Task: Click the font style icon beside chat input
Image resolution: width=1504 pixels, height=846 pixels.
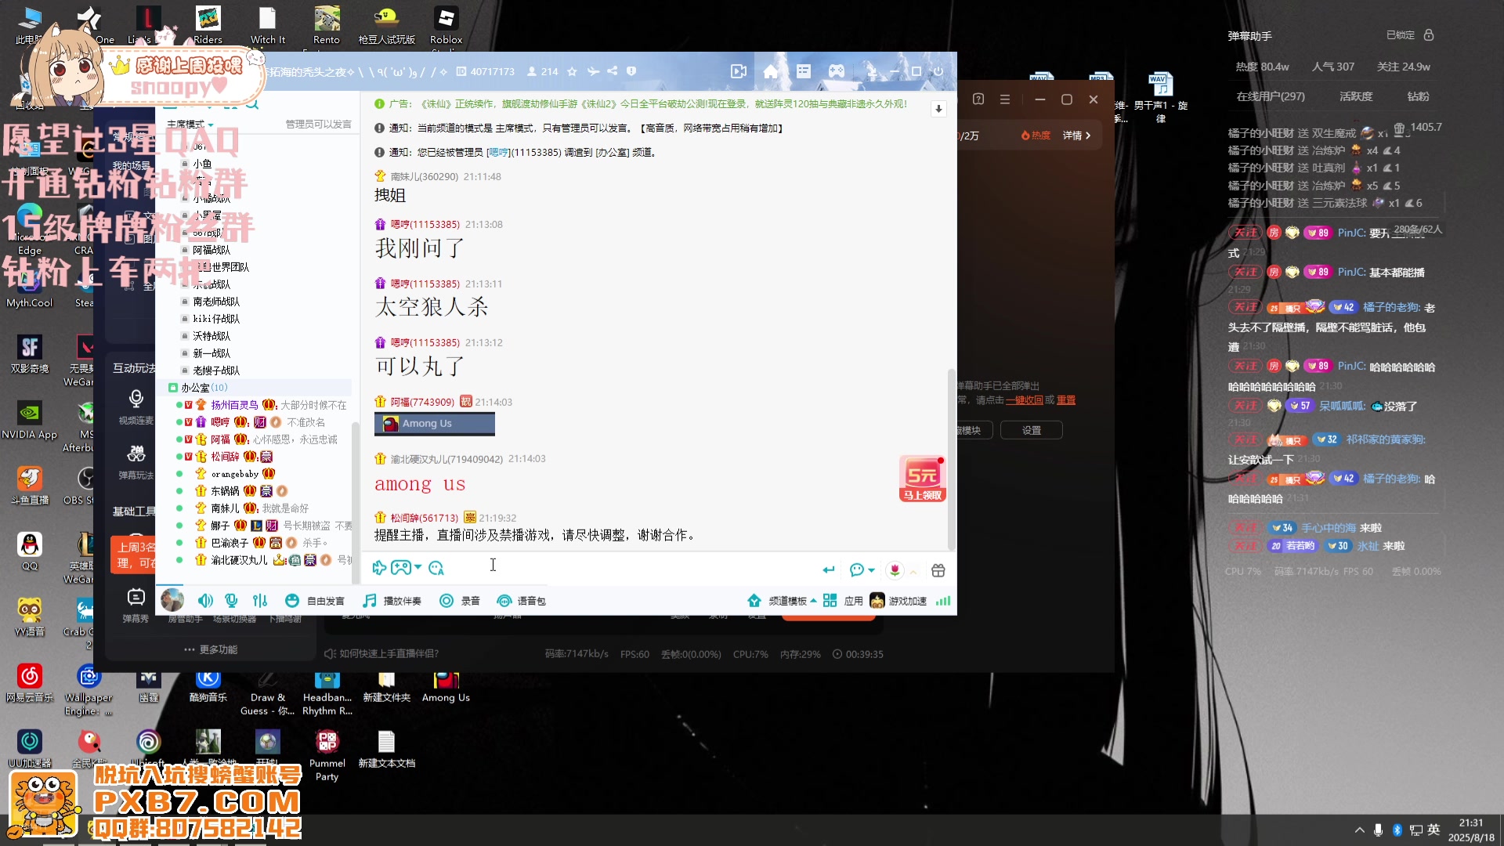Action: pyautogui.click(x=436, y=568)
